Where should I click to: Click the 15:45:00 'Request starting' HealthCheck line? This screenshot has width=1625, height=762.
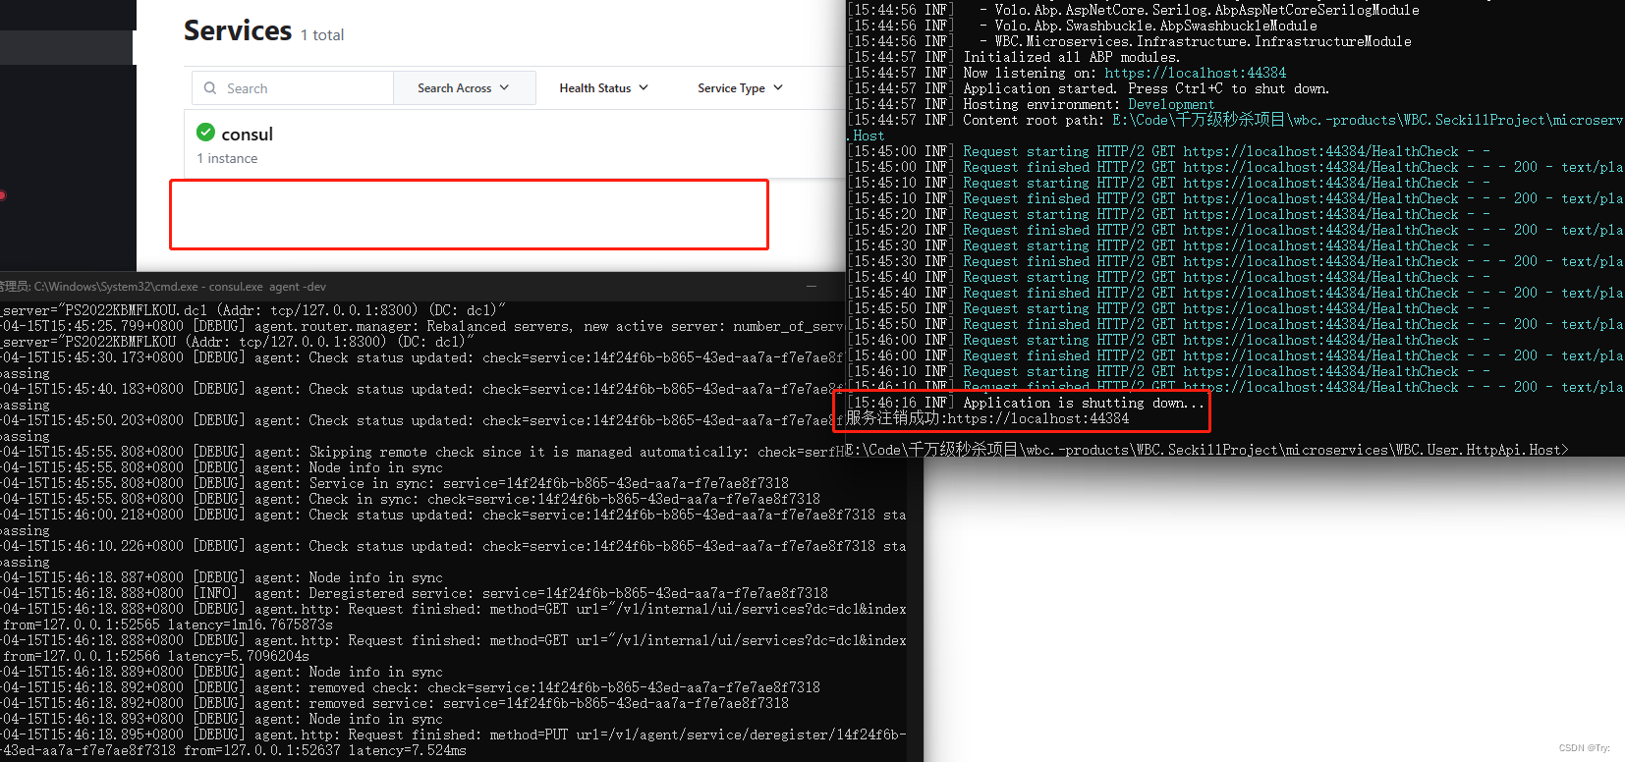[1169, 151]
